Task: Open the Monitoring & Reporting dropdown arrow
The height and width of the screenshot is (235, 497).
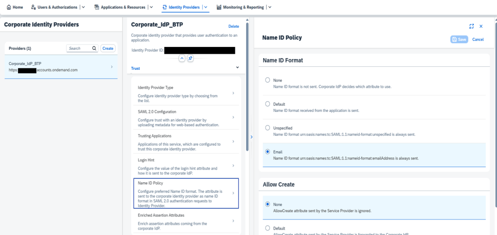Action: tap(270, 7)
